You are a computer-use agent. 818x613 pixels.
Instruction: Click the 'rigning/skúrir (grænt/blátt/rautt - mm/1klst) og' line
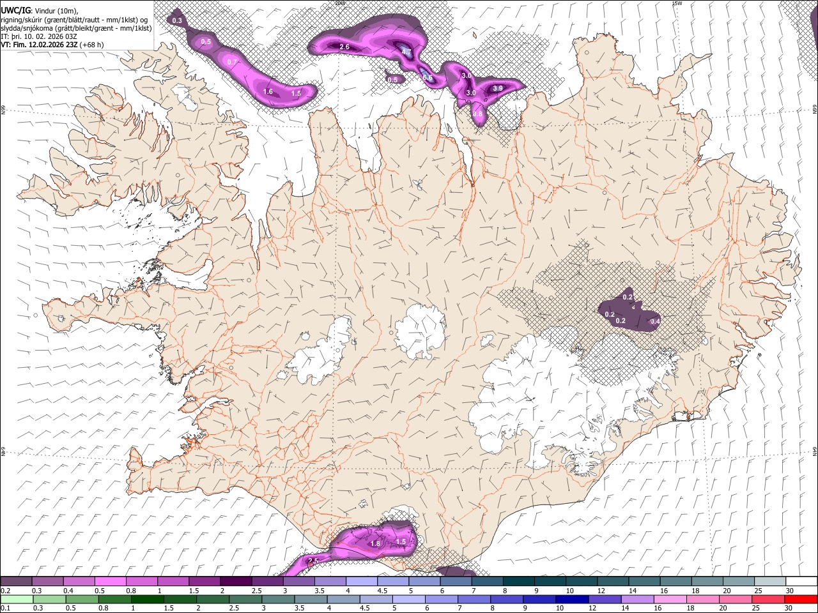[75, 19]
